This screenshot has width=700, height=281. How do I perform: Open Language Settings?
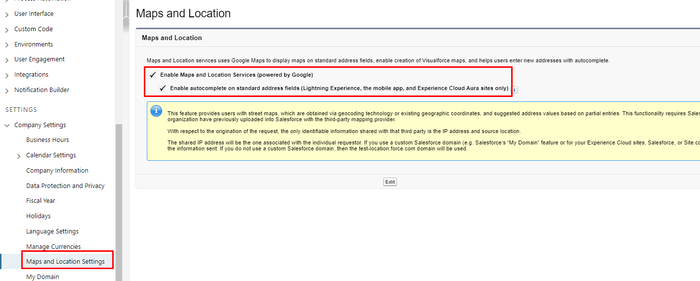pos(52,232)
